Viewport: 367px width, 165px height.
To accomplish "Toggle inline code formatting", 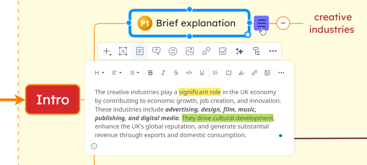I will pyautogui.click(x=189, y=73).
